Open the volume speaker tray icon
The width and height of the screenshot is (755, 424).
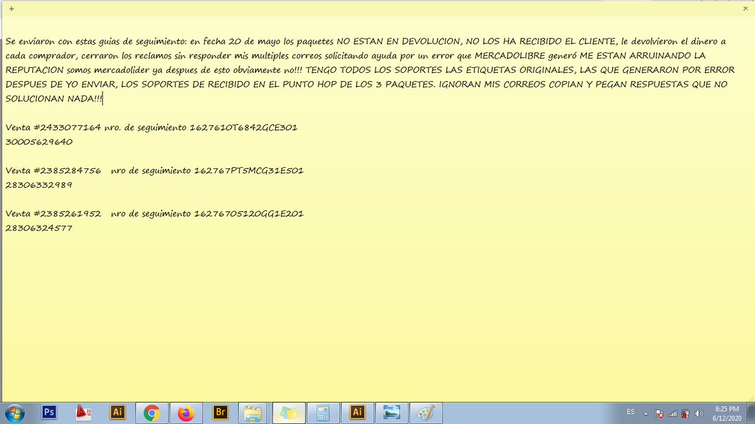point(698,413)
